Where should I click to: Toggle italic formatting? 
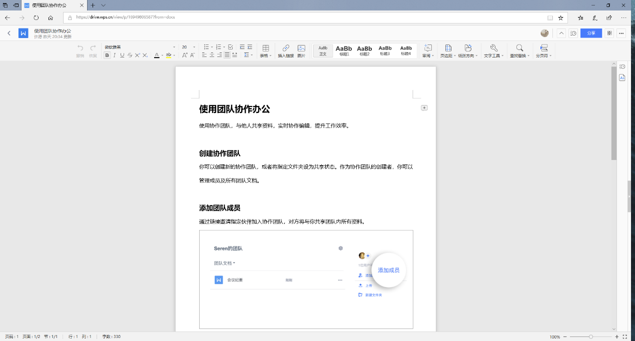tap(115, 55)
